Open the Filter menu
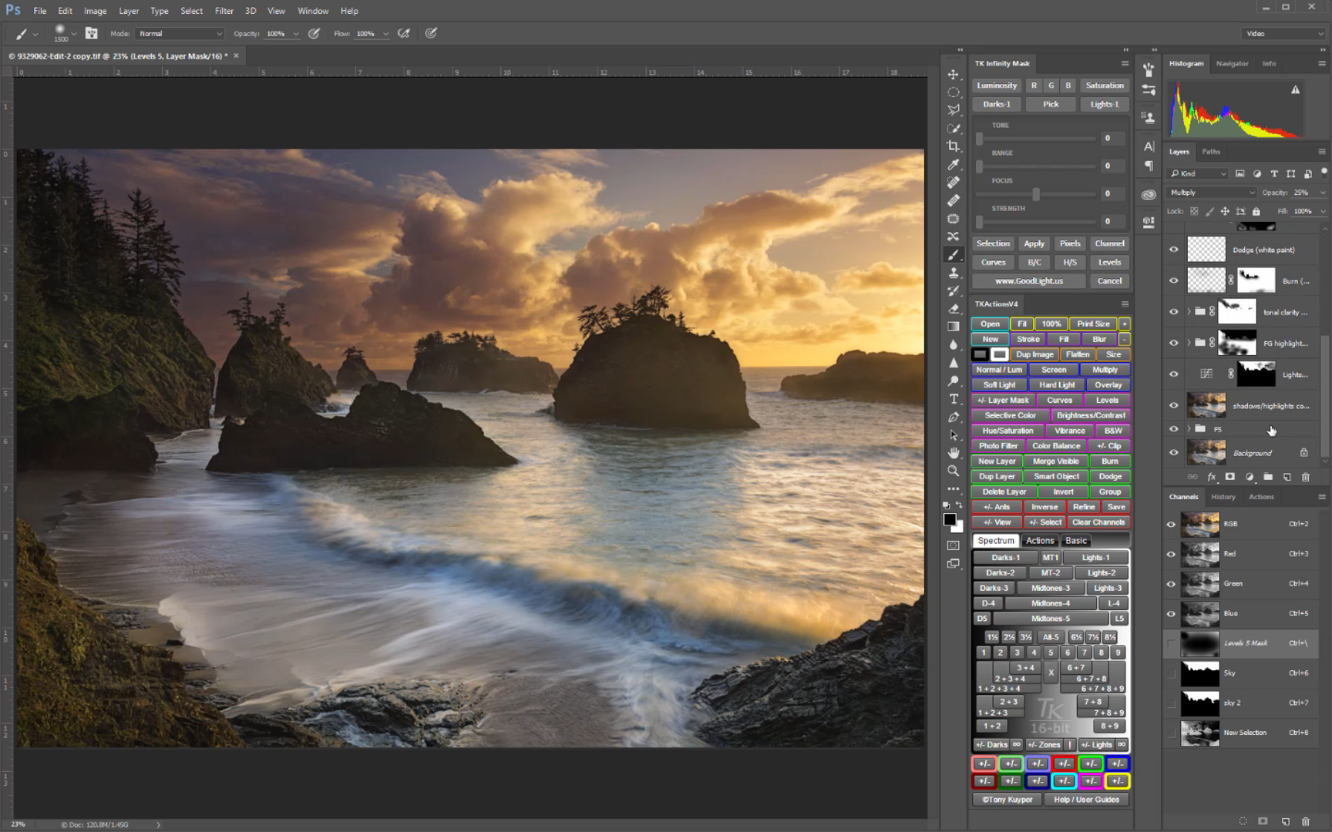The width and height of the screenshot is (1332, 832). point(224,11)
